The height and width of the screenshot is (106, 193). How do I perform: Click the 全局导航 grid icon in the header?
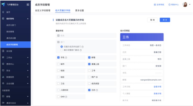(x=155, y=5)
